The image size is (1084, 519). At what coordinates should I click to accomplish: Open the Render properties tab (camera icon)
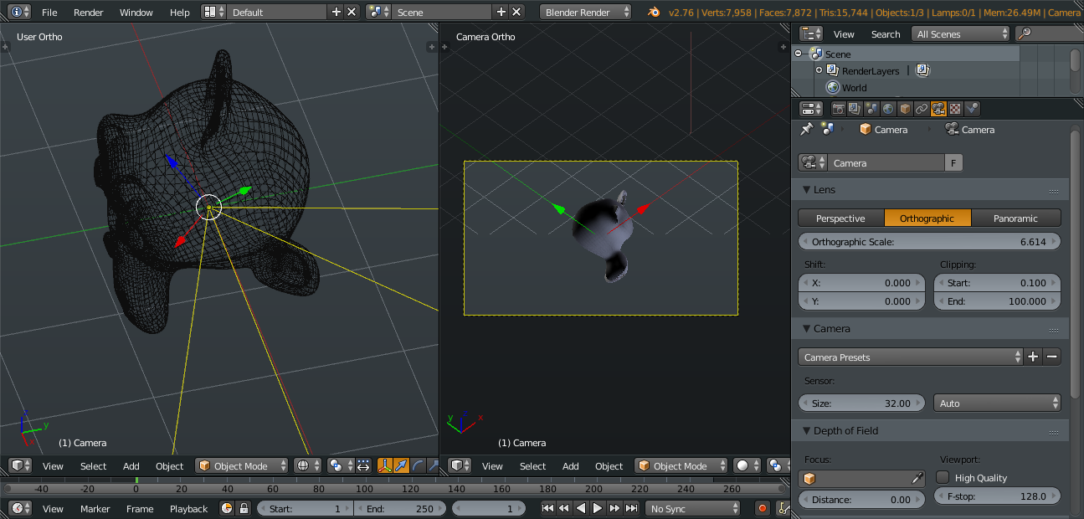[838, 109]
